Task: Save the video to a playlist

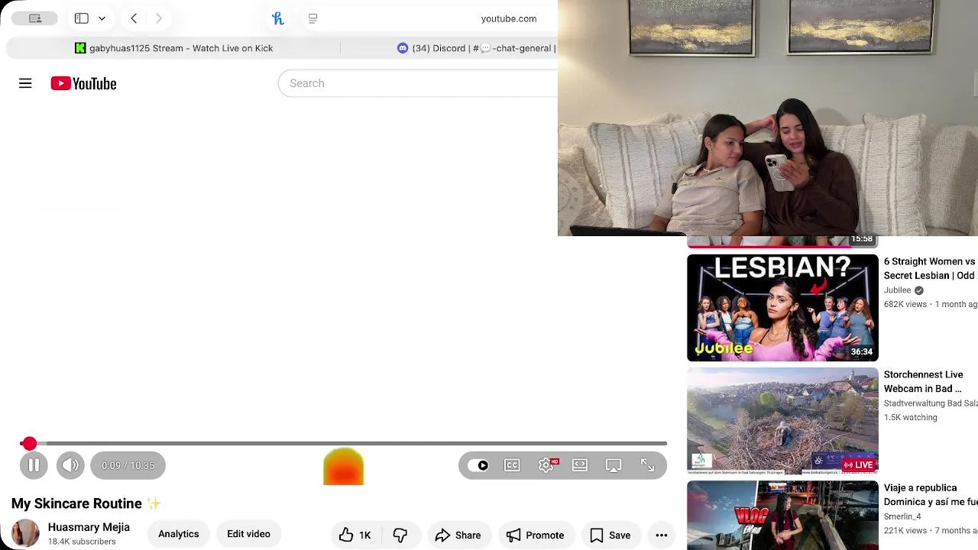Action: (x=610, y=535)
